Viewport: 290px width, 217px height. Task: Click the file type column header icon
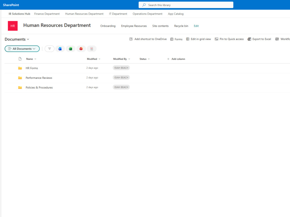coord(20,59)
